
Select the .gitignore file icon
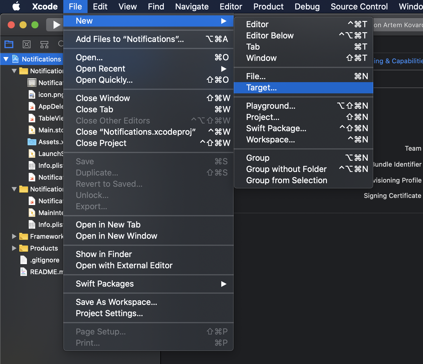point(24,260)
